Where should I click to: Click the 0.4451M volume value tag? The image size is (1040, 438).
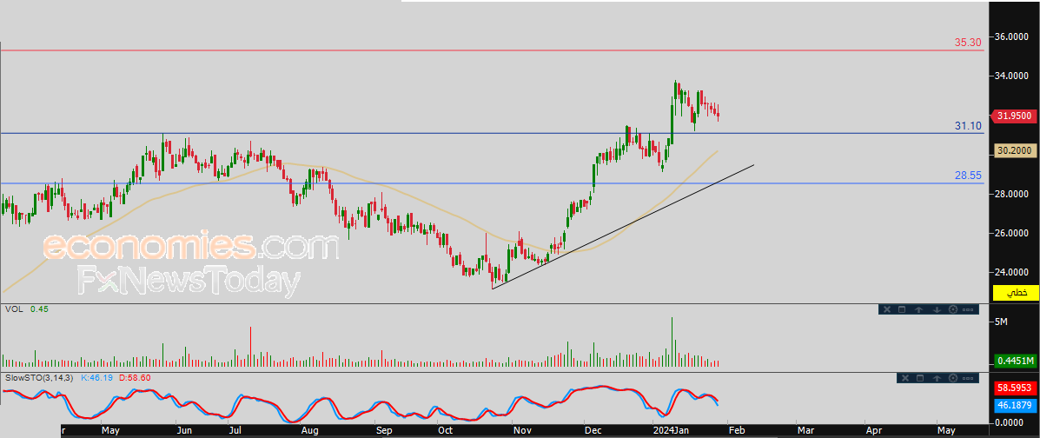coord(1015,361)
